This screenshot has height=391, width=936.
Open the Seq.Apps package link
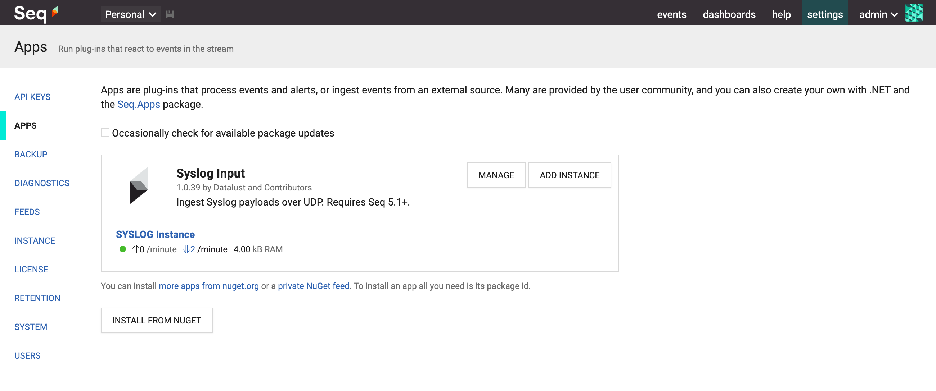click(x=139, y=105)
